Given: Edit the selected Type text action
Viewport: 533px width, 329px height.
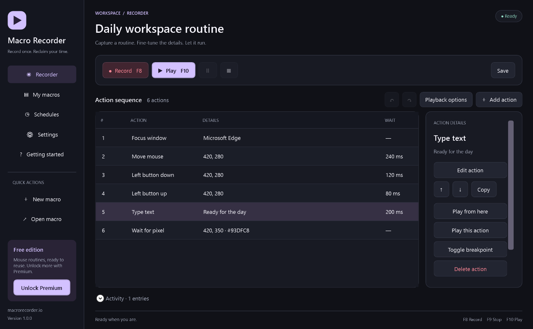Looking at the screenshot, I should point(470,170).
